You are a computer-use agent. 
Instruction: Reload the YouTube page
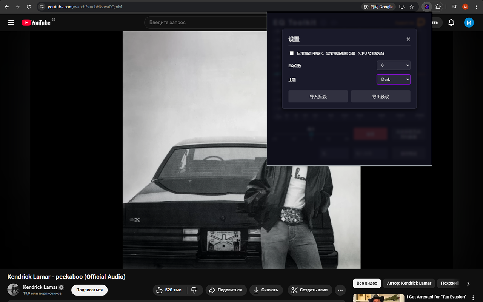pyautogui.click(x=29, y=7)
